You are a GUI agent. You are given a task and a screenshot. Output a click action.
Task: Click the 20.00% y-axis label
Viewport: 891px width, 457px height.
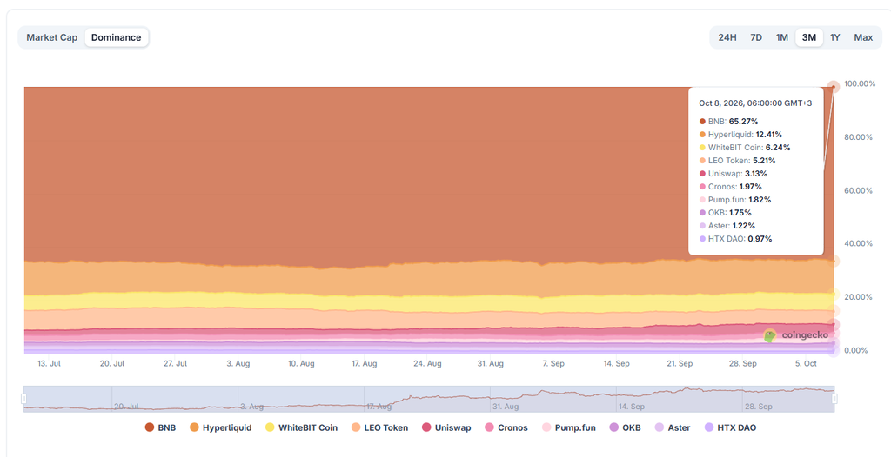(860, 297)
